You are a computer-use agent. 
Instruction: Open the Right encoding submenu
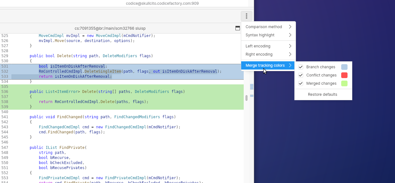click(x=268, y=54)
